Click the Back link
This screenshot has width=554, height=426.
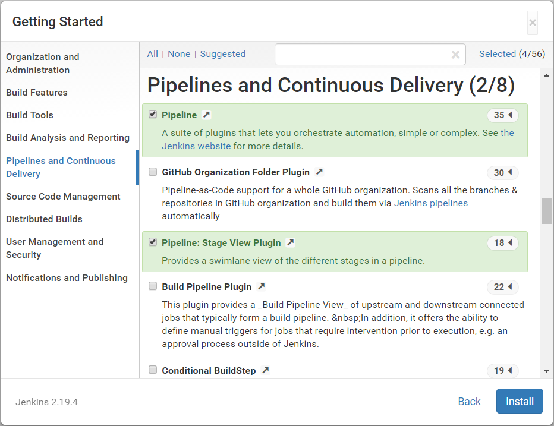click(469, 401)
